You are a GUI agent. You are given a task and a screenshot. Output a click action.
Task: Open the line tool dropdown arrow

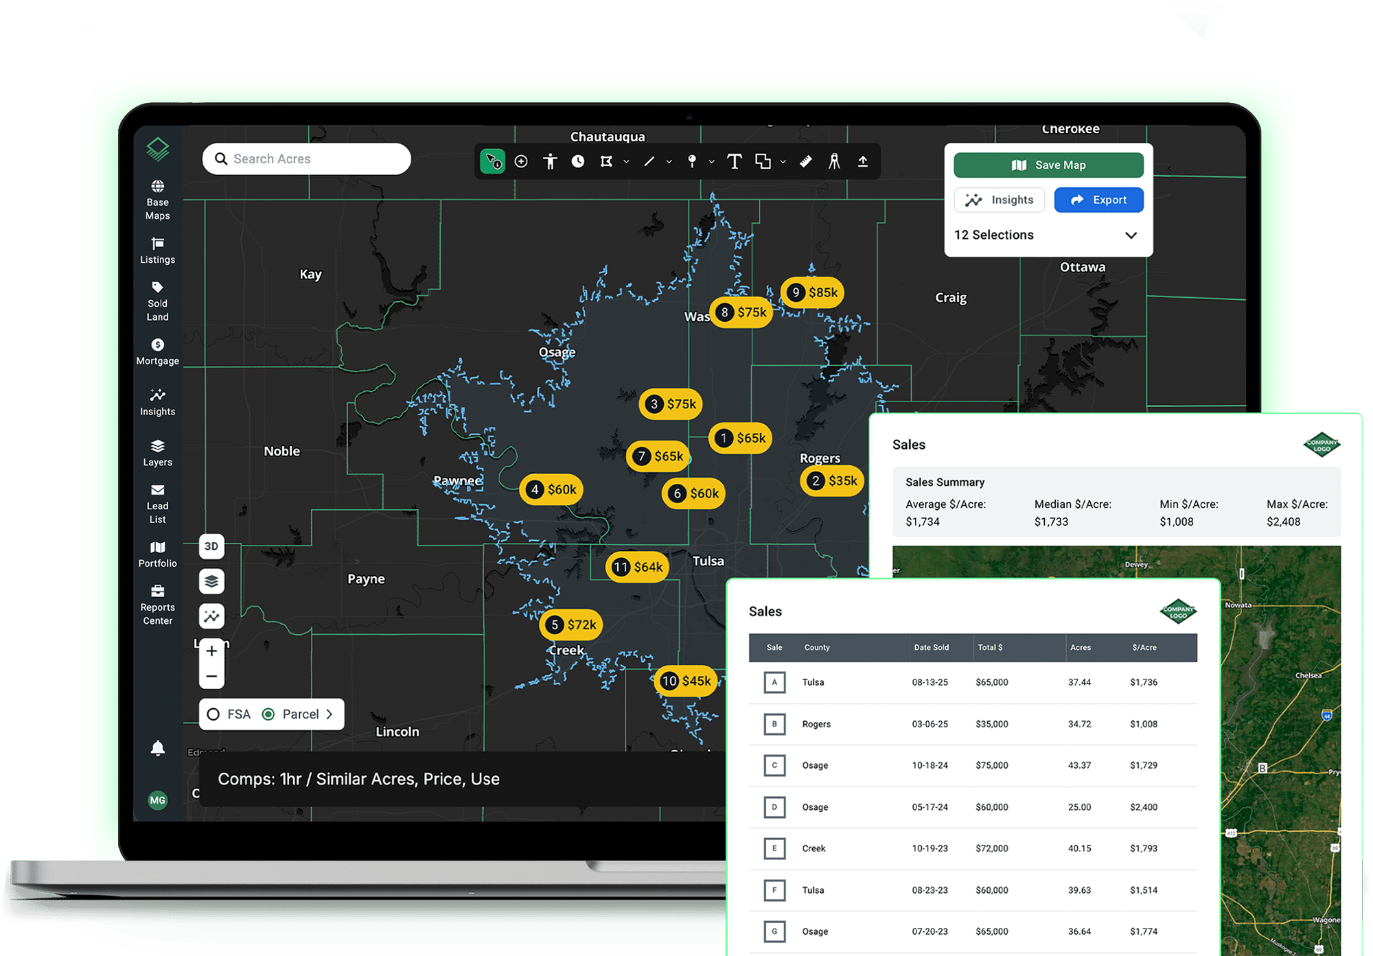[669, 162]
